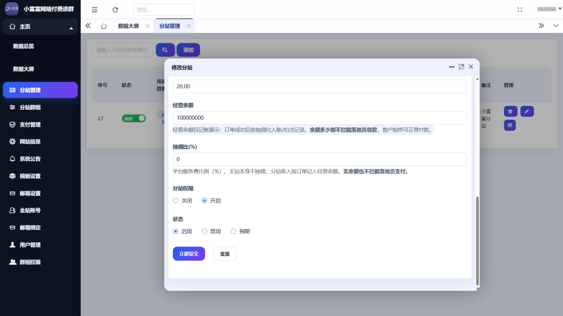Click the 管理 column header
Viewport: 563px width, 316px height.
coord(509,85)
